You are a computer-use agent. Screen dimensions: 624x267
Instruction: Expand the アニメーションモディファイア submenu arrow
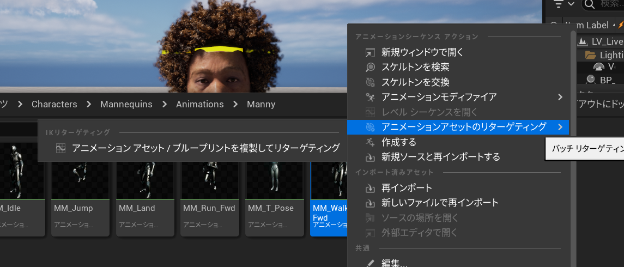(560, 97)
